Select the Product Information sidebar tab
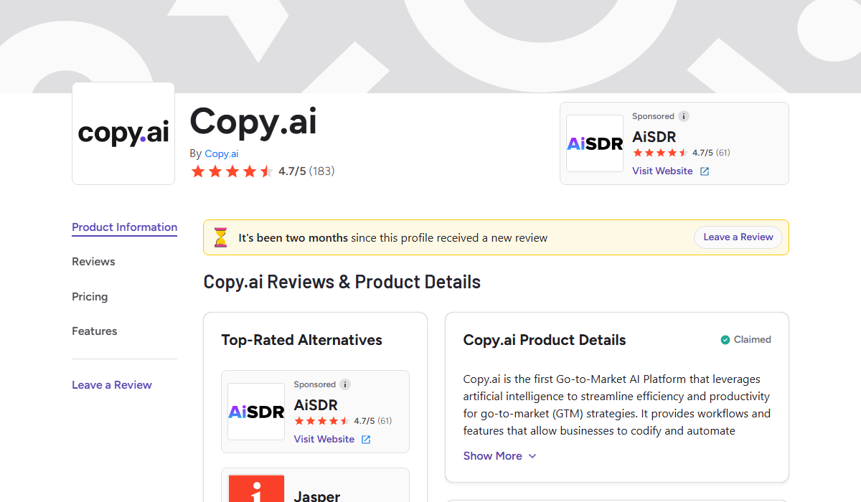 124,227
